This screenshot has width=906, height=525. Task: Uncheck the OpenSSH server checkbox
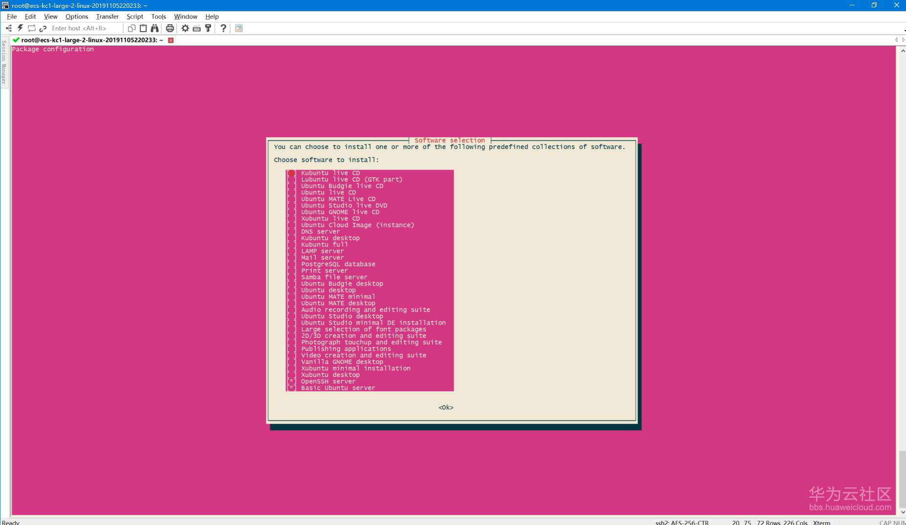tap(291, 381)
